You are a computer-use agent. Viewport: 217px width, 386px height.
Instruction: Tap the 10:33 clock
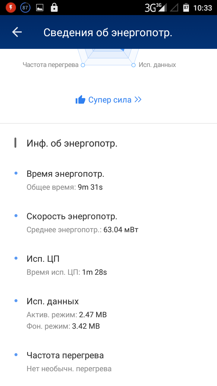(x=203, y=8)
